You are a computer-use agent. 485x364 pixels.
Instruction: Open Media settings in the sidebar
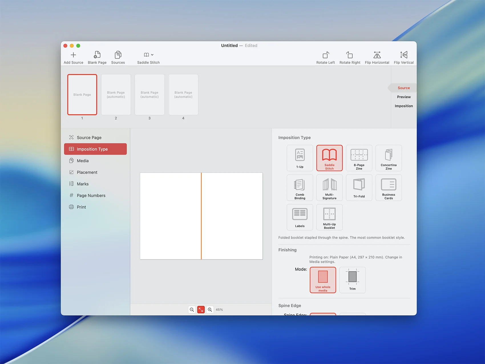[83, 161]
